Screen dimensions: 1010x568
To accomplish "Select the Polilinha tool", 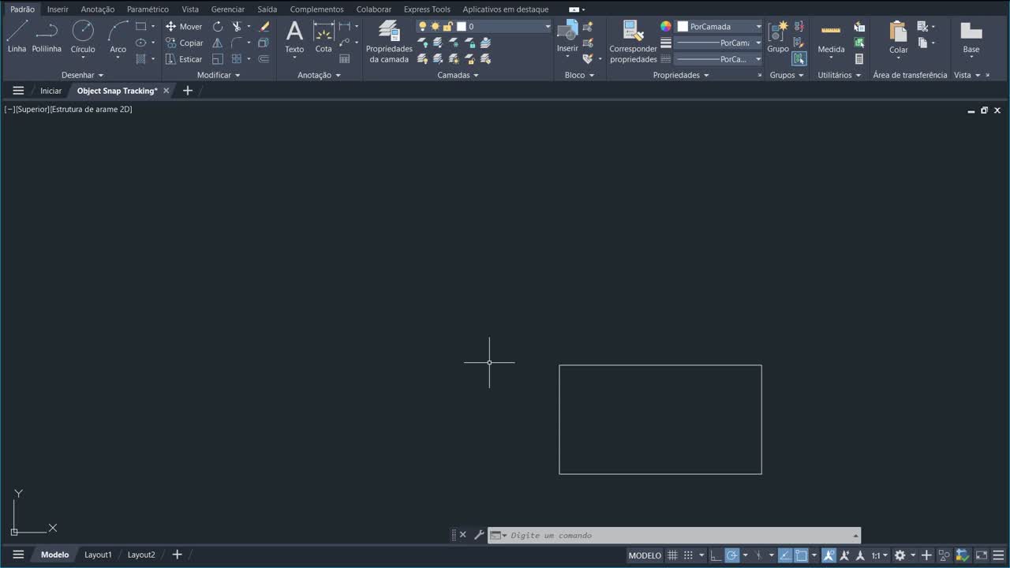I will click(47, 37).
